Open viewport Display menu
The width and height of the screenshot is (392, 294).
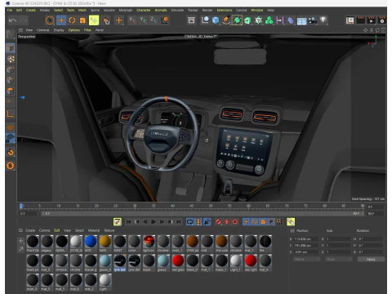click(59, 30)
